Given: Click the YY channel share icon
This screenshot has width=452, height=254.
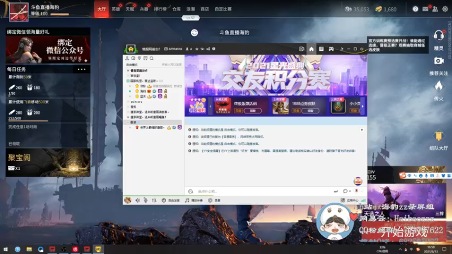Looking at the screenshot, I should pos(208,49).
